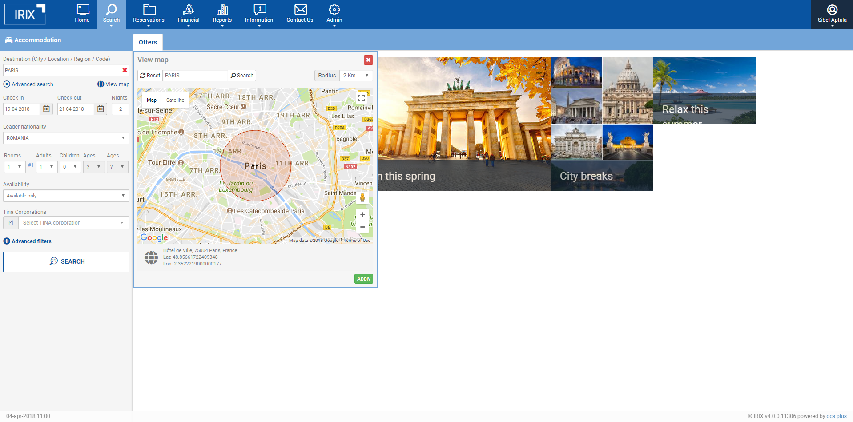Screen dimensions: 853x422
Task: Open the Reservations menu
Action: point(149,14)
